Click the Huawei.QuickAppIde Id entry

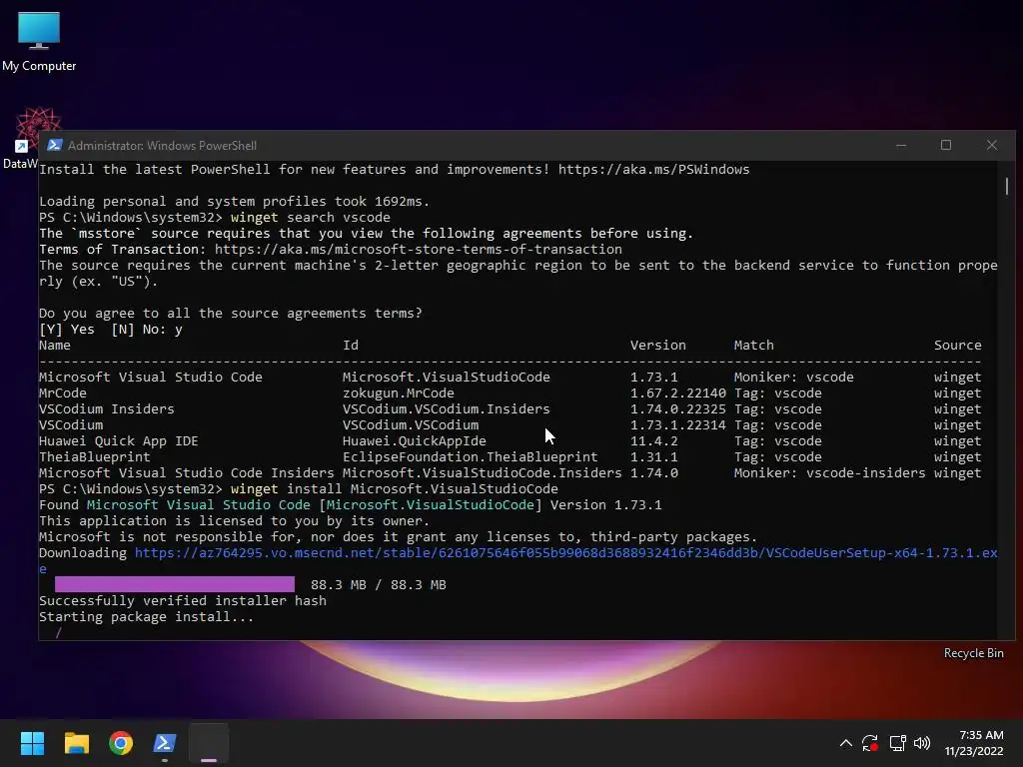pyautogui.click(x=415, y=440)
